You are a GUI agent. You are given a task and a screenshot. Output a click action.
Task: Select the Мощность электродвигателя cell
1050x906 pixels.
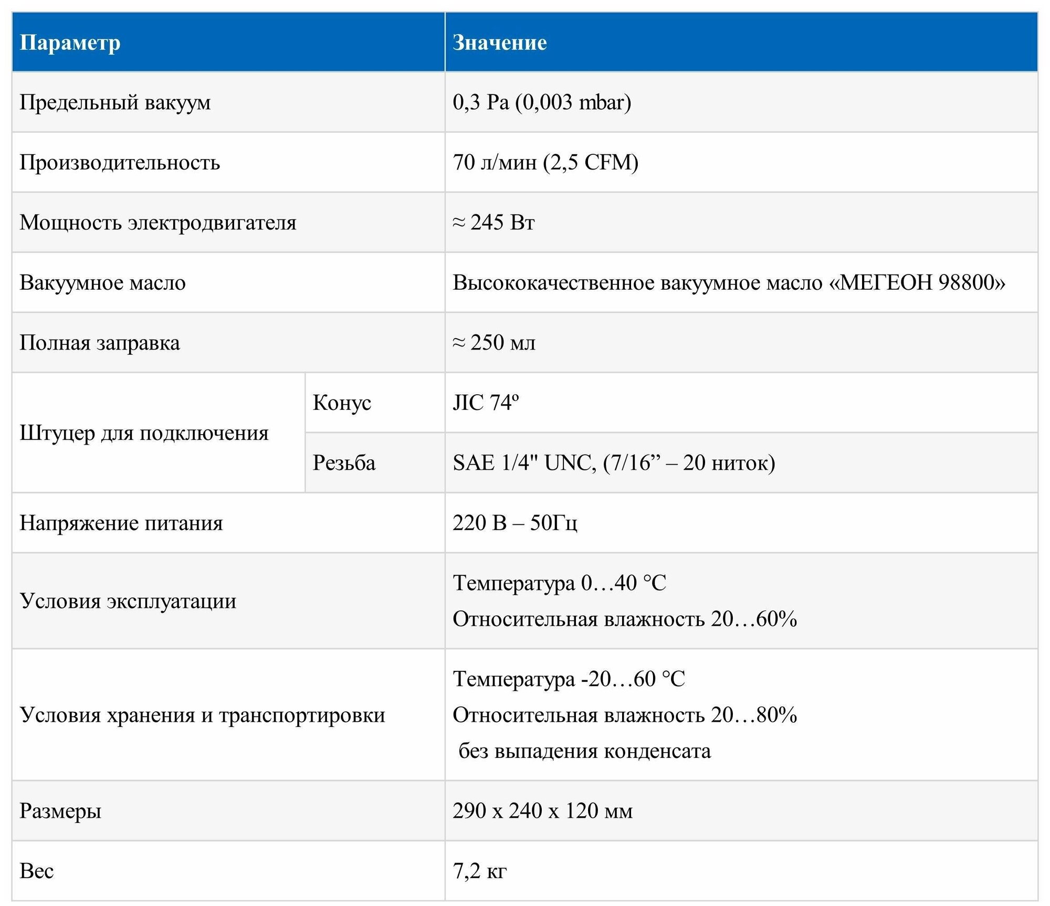click(x=158, y=223)
